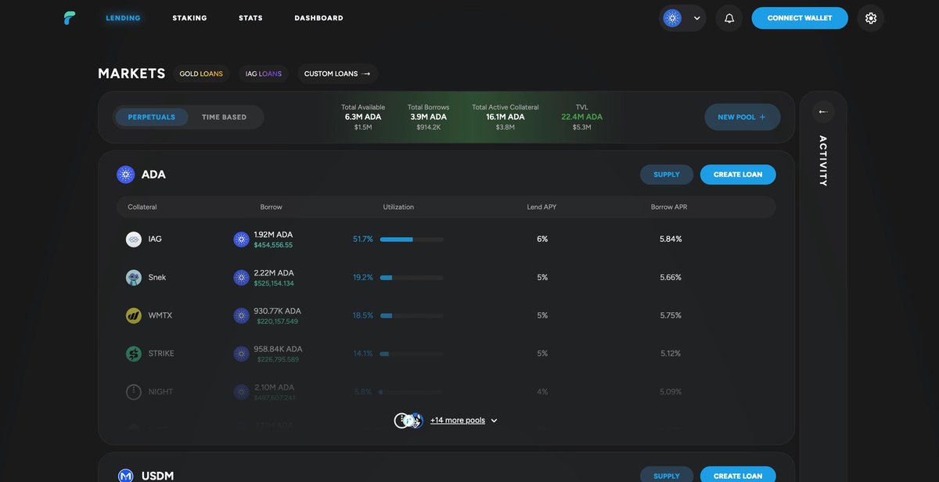Image resolution: width=939 pixels, height=482 pixels.
Task: Click ADA icon beside 1.92M ADA
Action: coord(241,239)
